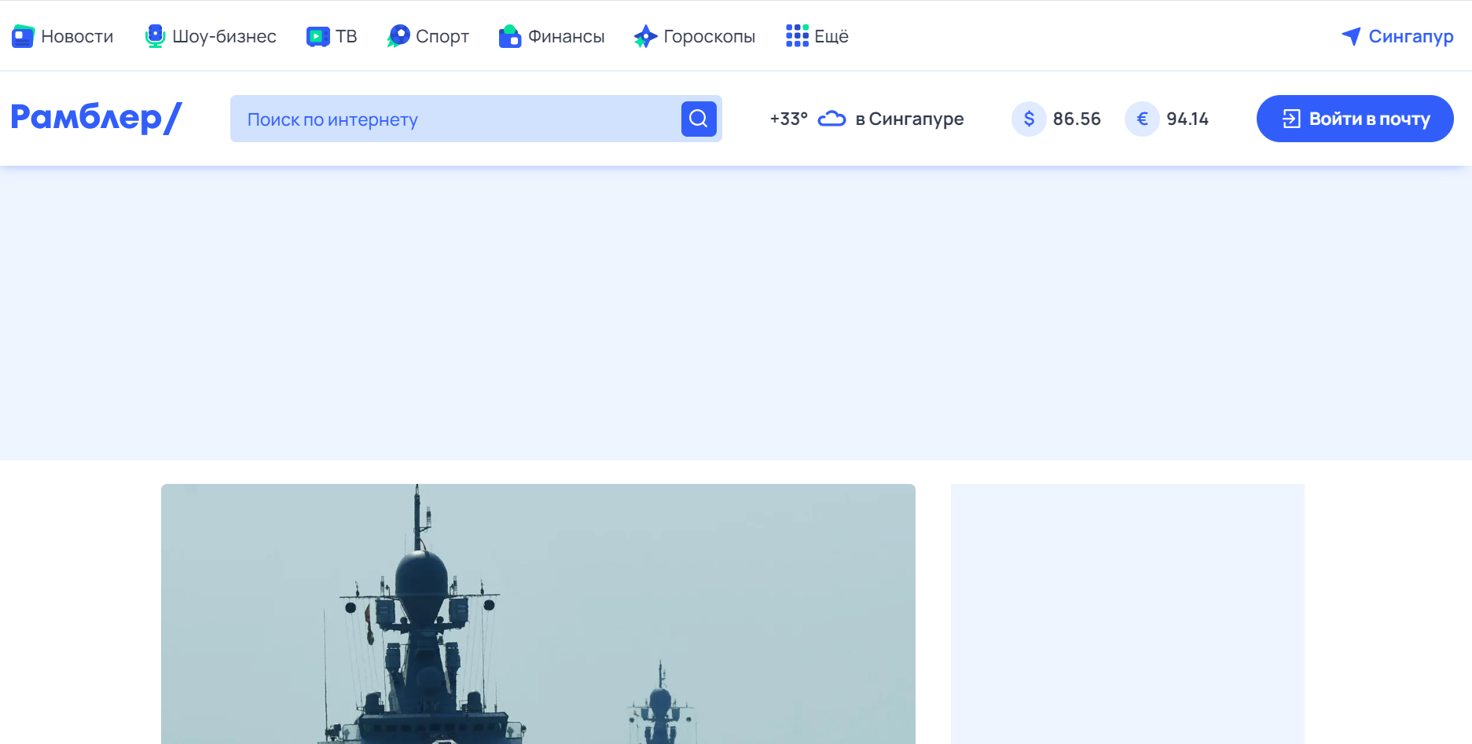1472x744 pixels.
Task: Open the Ещё grid menu icon
Action: (797, 36)
